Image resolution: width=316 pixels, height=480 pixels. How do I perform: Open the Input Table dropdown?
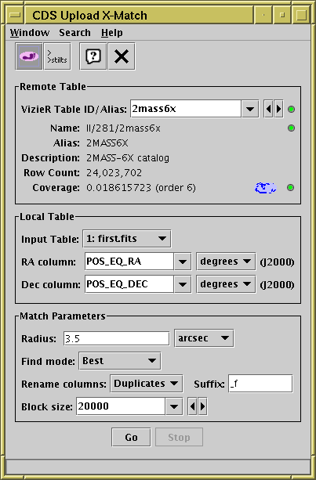126,239
